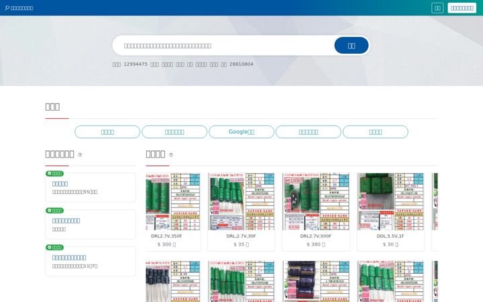Click the white filled button in the top bar

(462, 8)
